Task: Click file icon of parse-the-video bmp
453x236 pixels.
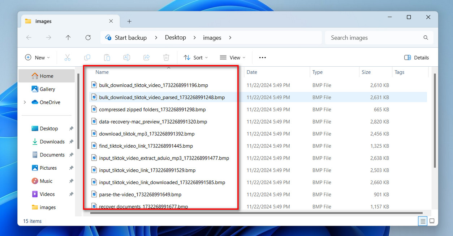Action: coord(94,195)
